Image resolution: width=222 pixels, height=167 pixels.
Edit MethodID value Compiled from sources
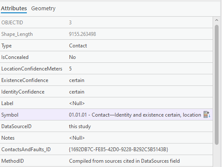coord(124,161)
